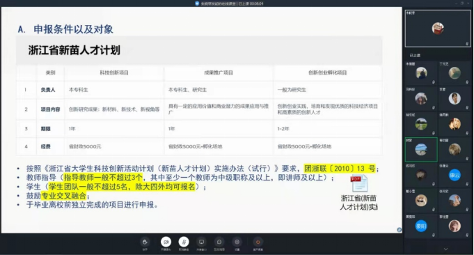The height and width of the screenshot is (255, 474).
Task: Click mic icon on teacher's video tile
Action: [467, 44]
